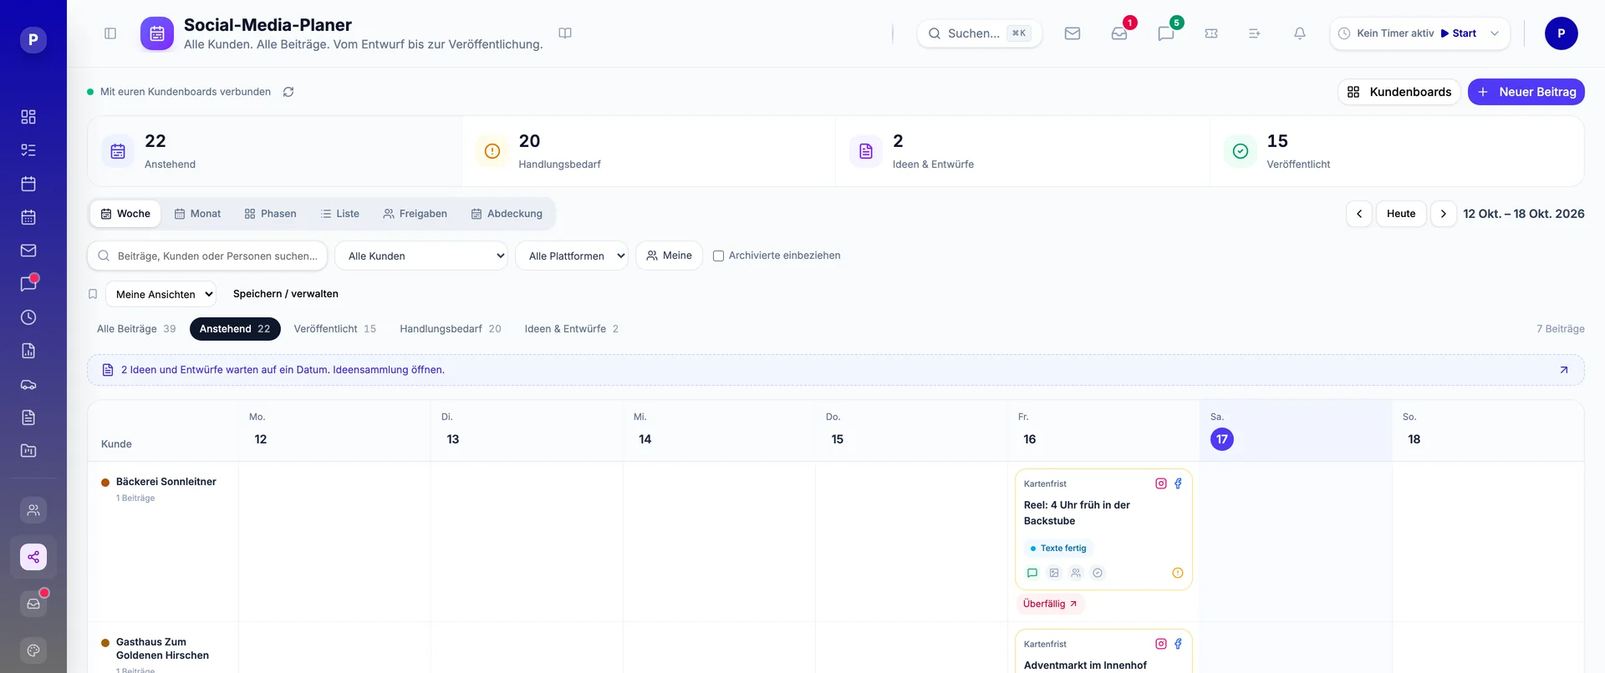Switch to the Monat view tab
The height and width of the screenshot is (673, 1605).
pos(197,214)
